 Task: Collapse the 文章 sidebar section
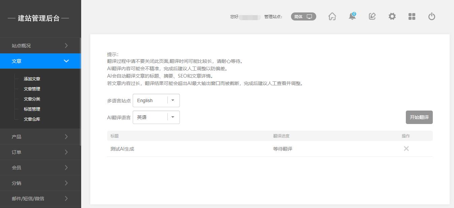tap(40, 61)
